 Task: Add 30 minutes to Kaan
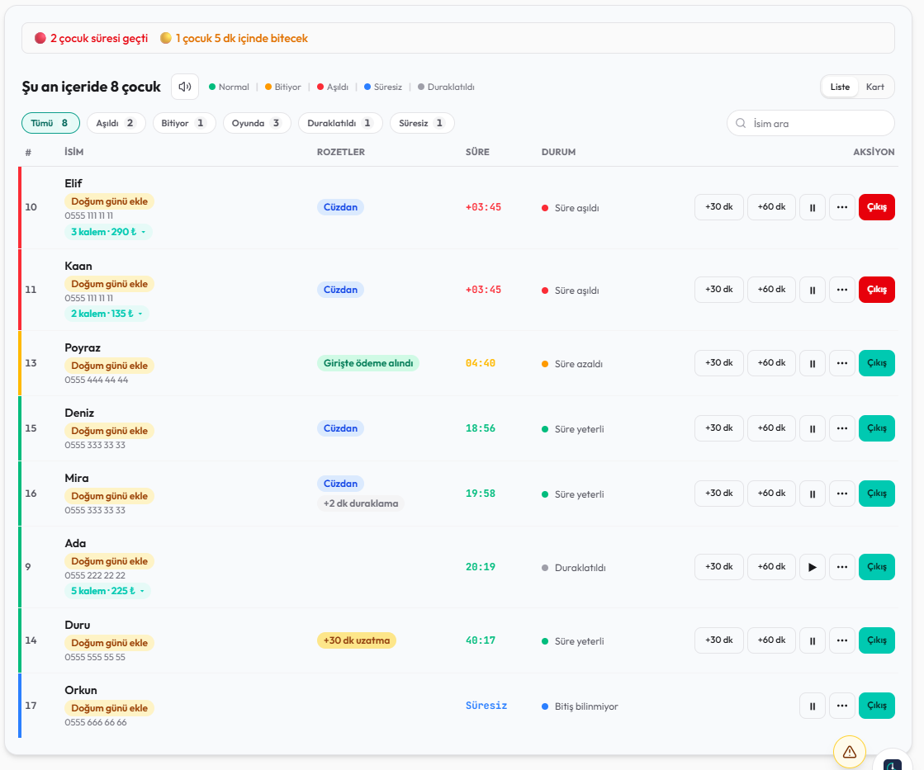click(x=719, y=290)
